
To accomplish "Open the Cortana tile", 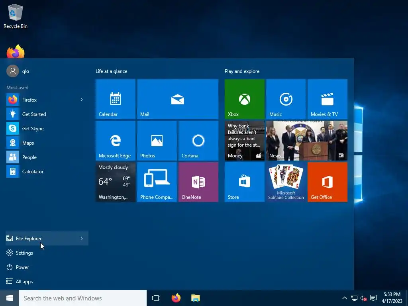I will (198, 141).
